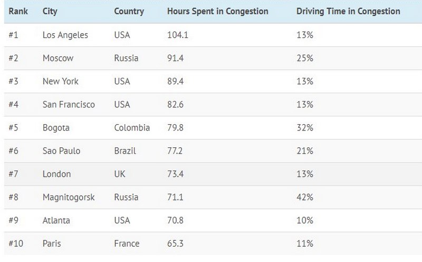Select the Driving Time in Congestion header
The height and width of the screenshot is (262, 422).
348,12
